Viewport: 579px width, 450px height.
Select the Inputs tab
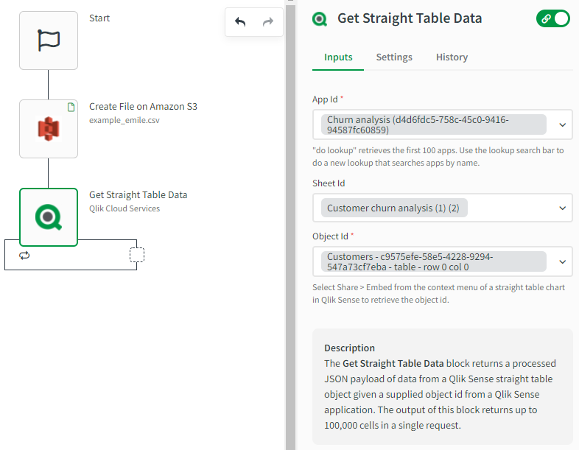(x=338, y=57)
